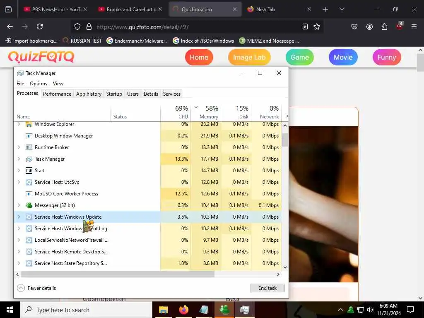This screenshot has height=318, width=424.
Task: Expand the Task Manager process row
Action: coord(19,159)
